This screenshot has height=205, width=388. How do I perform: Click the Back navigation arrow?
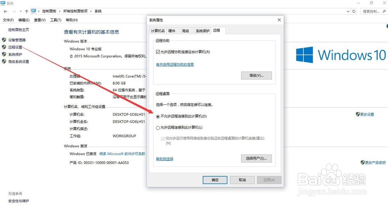click(x=6, y=11)
